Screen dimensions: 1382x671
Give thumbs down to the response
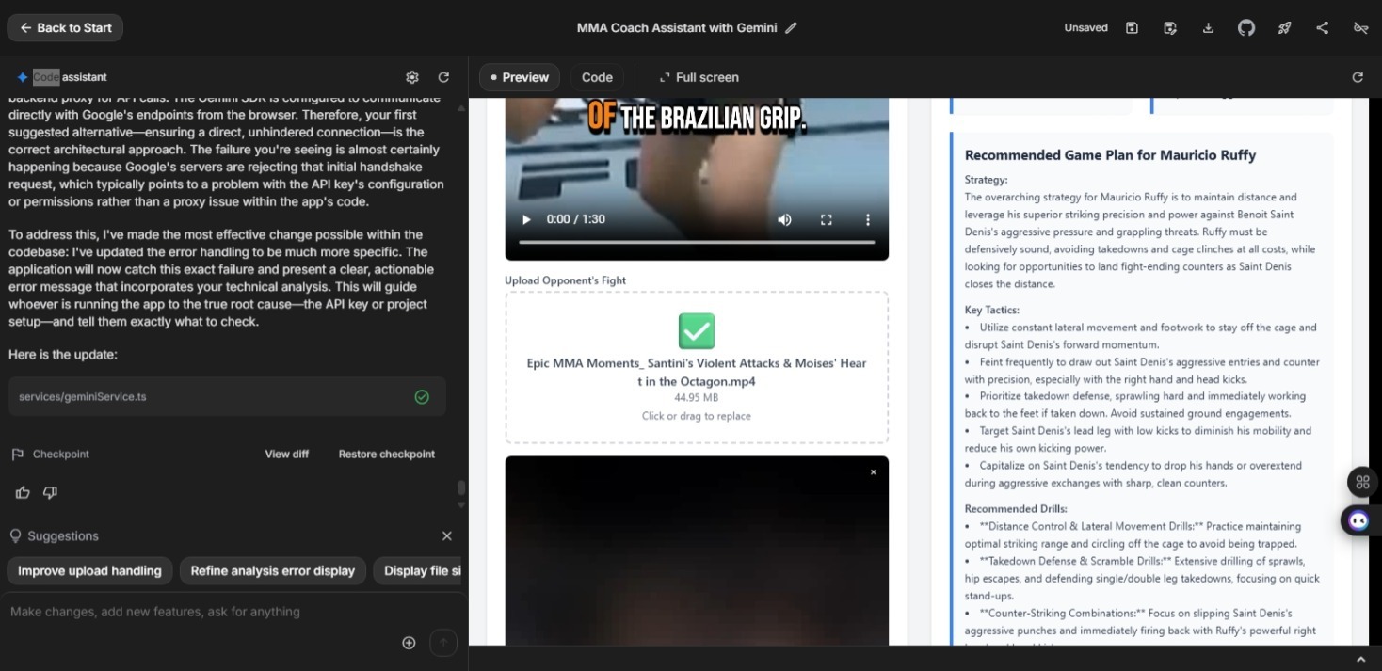click(51, 492)
